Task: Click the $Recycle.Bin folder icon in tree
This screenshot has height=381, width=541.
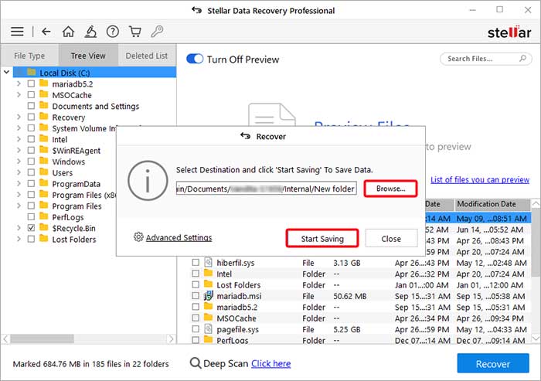Action: 43,227
